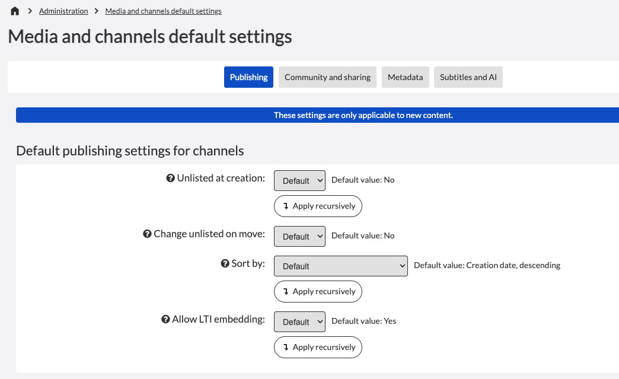The width and height of the screenshot is (619, 379).
Task: Apply recursively for Unlisted at creation
Action: click(x=318, y=206)
